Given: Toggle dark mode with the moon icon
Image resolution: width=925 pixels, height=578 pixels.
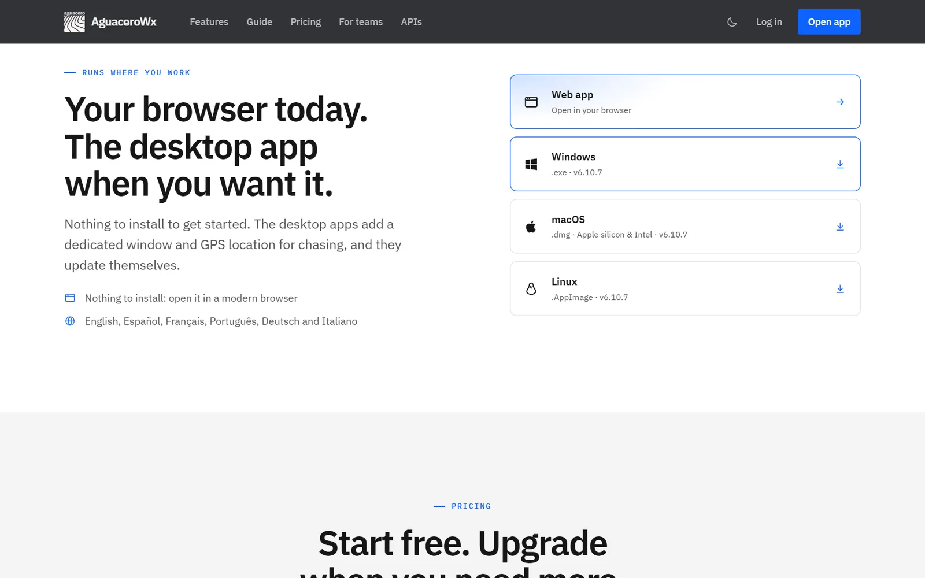Looking at the screenshot, I should pyautogui.click(x=732, y=22).
